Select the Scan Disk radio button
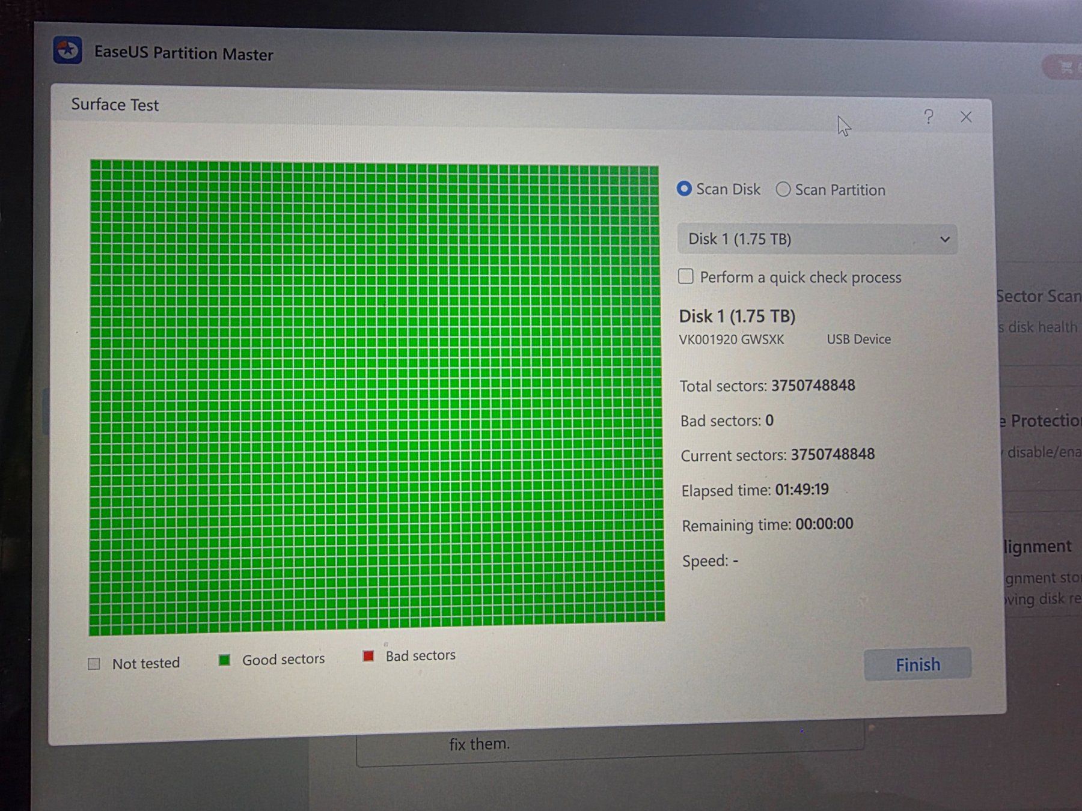 pos(684,189)
